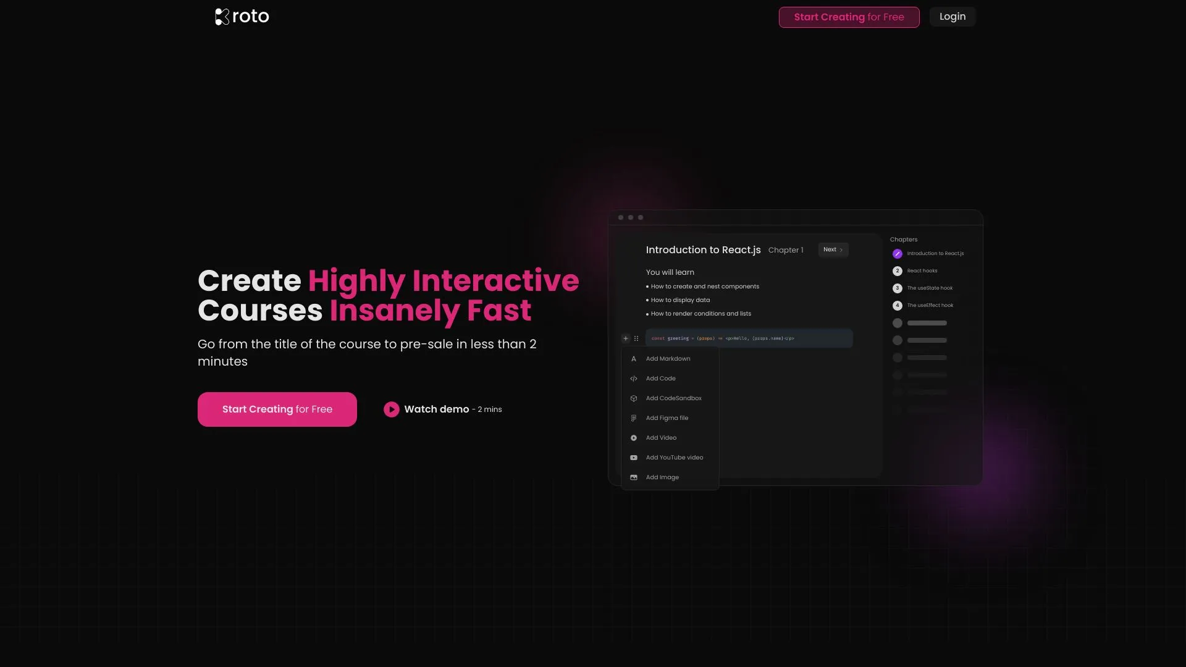Click the 'Login' button

click(953, 17)
